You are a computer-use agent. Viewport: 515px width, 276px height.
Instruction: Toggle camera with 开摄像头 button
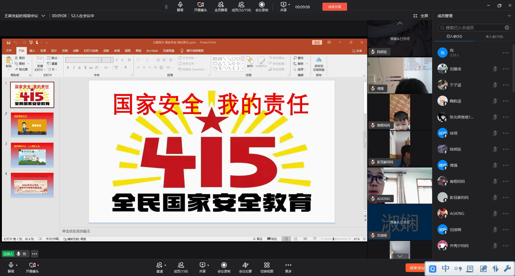pos(32,265)
